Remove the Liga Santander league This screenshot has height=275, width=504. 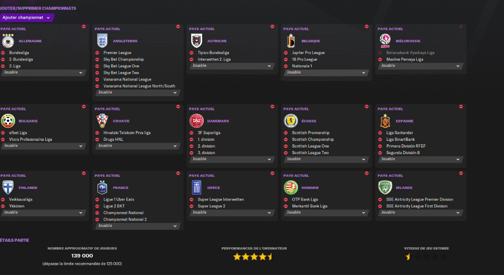click(380, 133)
